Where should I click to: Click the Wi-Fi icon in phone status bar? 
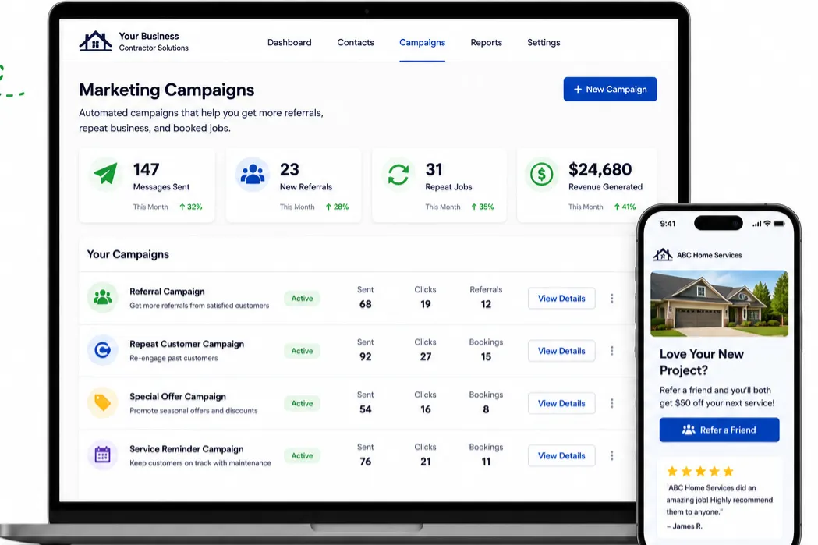767,223
